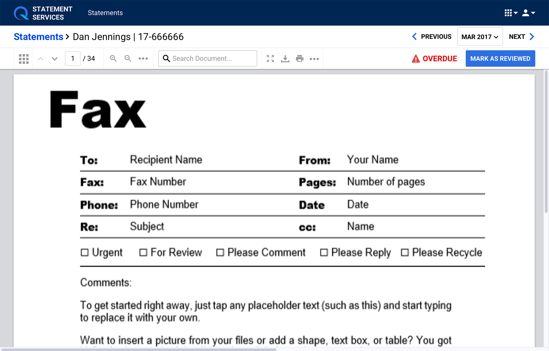Zoom out of the document
This screenshot has width=549, height=351.
pyautogui.click(x=128, y=58)
